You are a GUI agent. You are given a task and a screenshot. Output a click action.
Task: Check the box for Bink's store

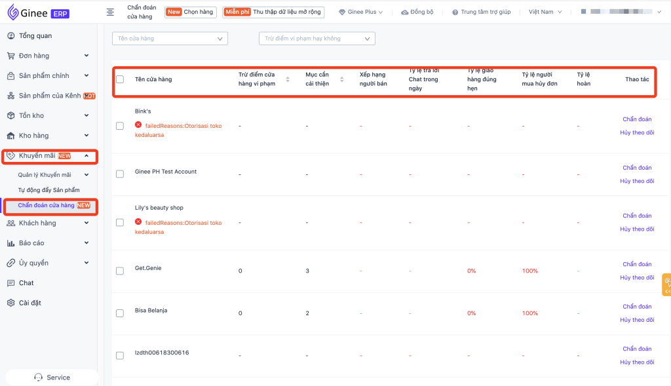[120, 126]
